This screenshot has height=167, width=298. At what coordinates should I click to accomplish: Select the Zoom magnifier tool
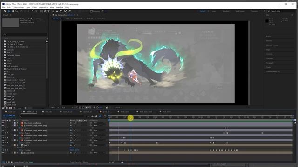(x=17, y=11)
